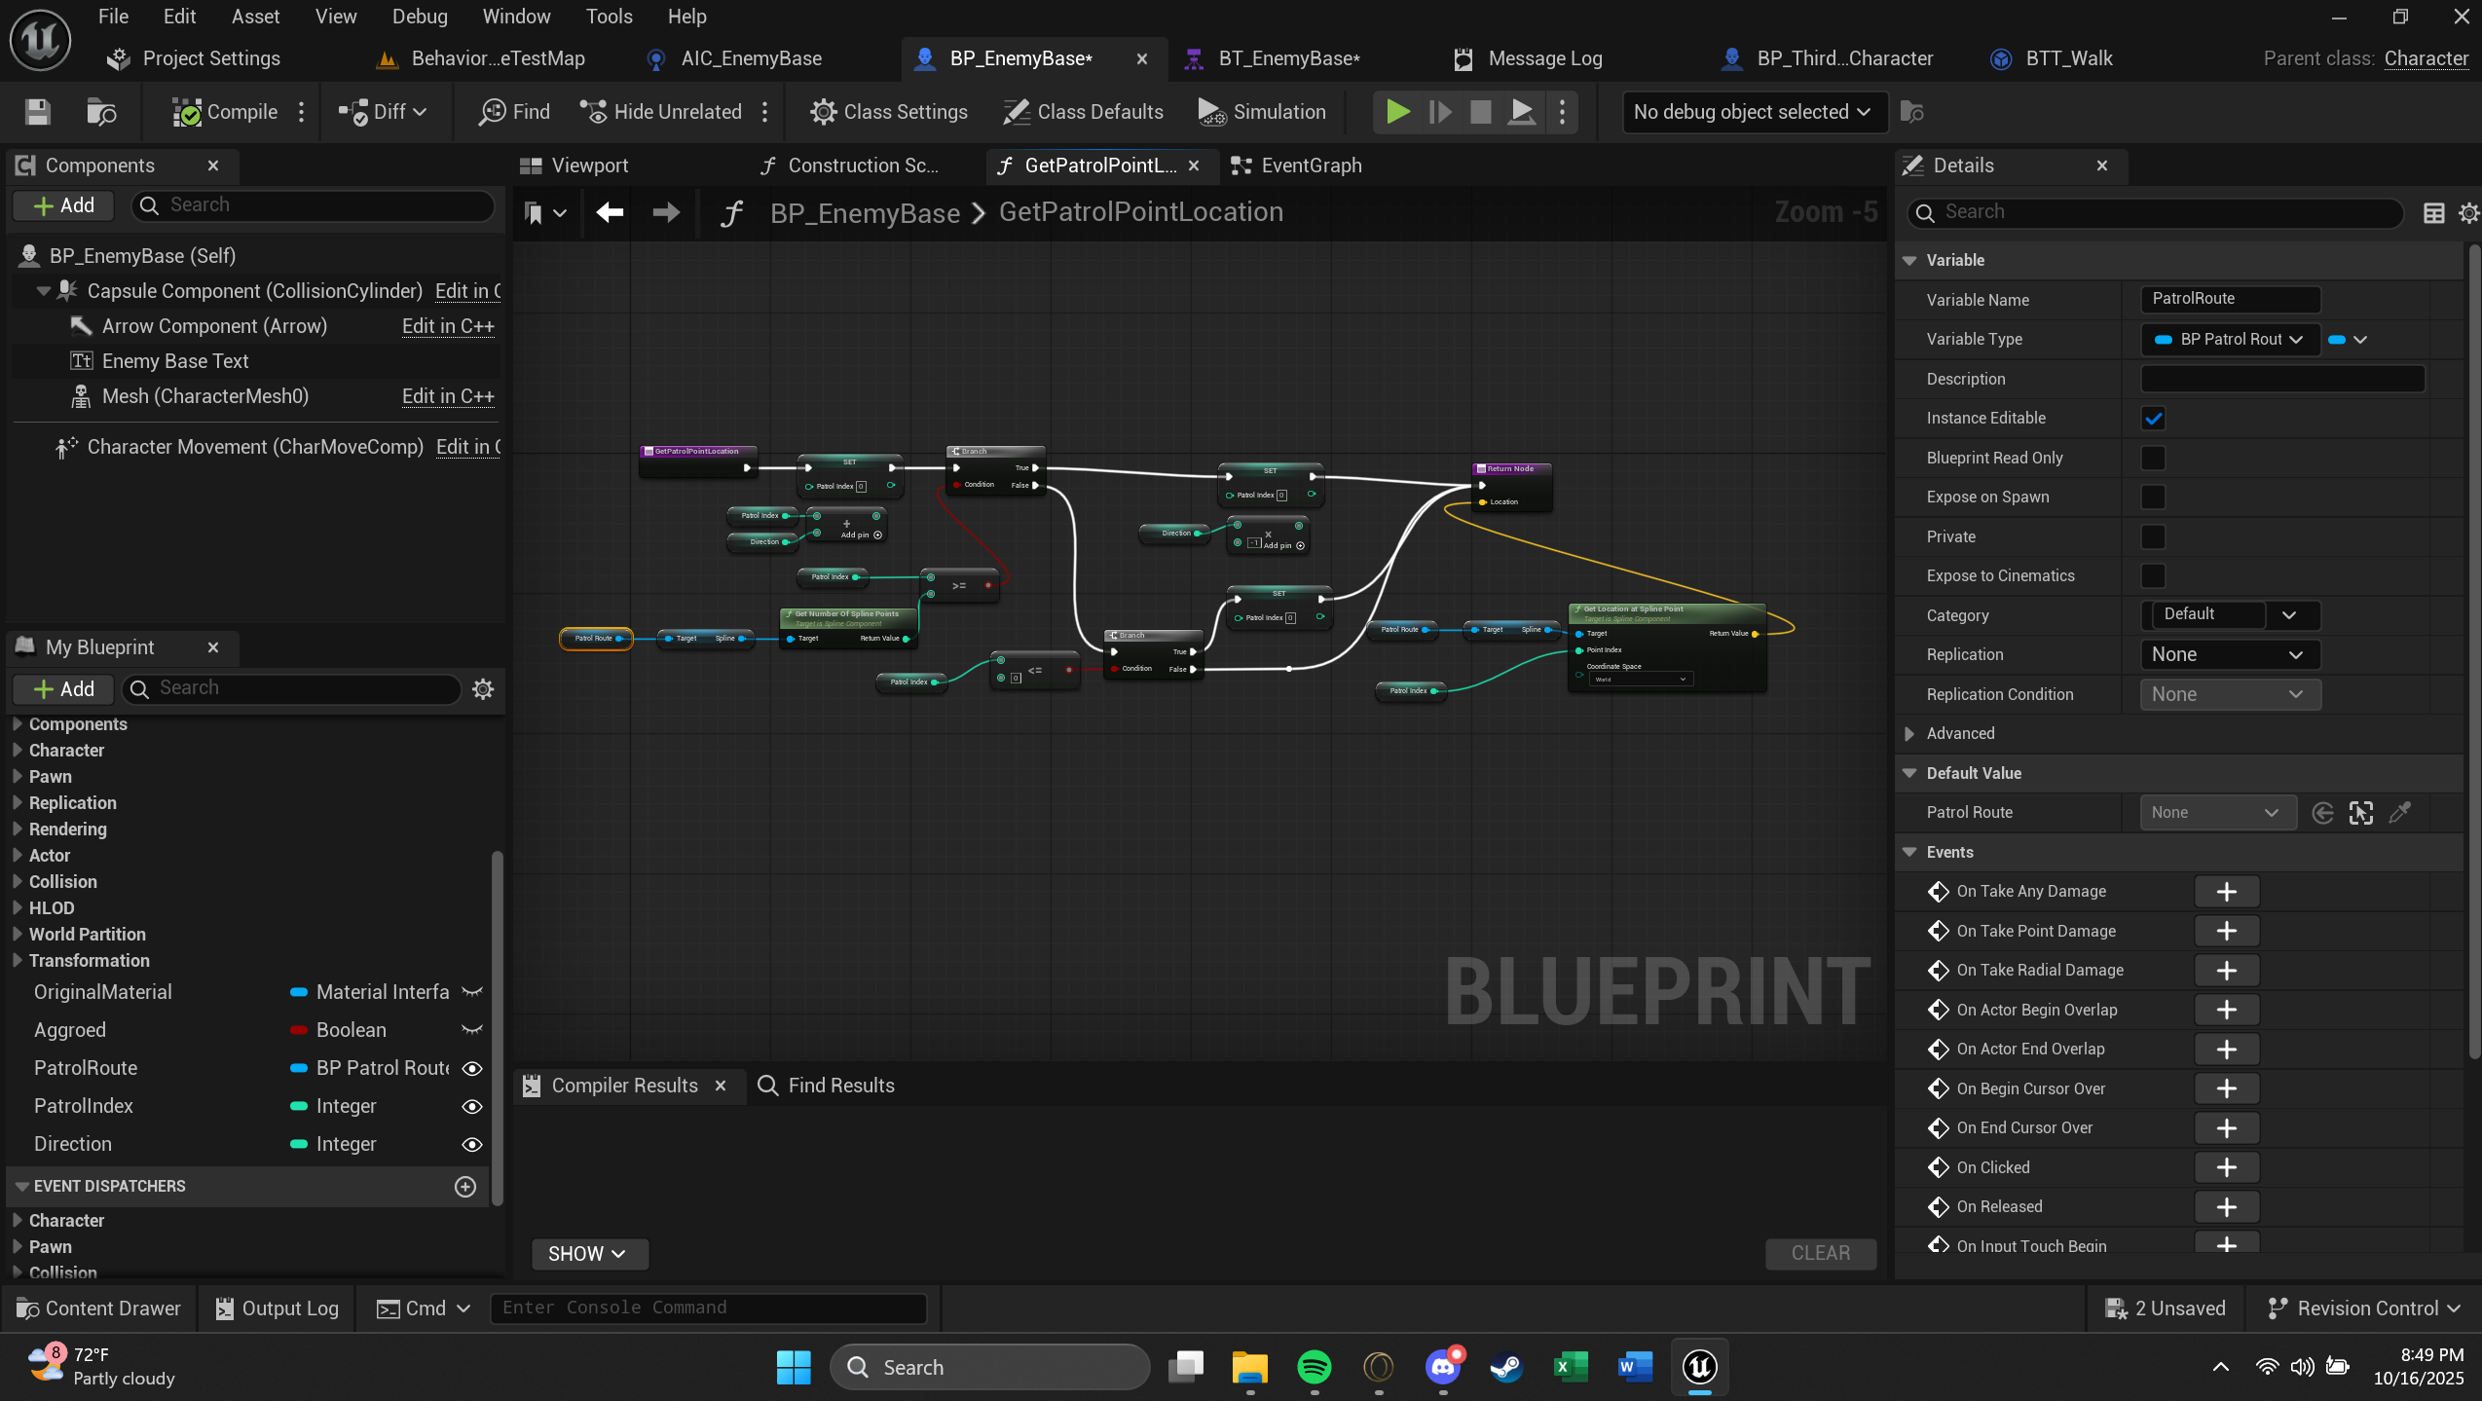Open the debug object selection dropdown

(x=1754, y=112)
